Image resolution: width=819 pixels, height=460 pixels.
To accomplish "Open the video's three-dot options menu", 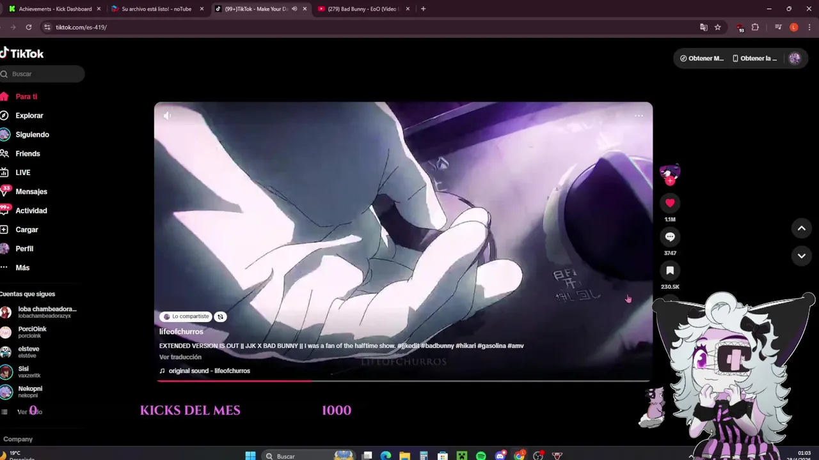I will [x=639, y=116].
